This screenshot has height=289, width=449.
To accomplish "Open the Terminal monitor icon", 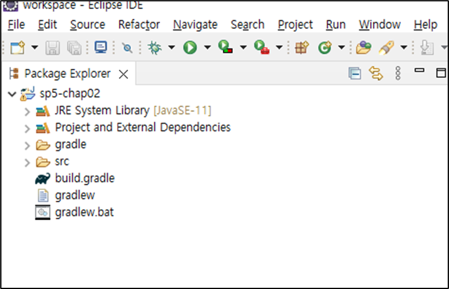I will (x=101, y=48).
